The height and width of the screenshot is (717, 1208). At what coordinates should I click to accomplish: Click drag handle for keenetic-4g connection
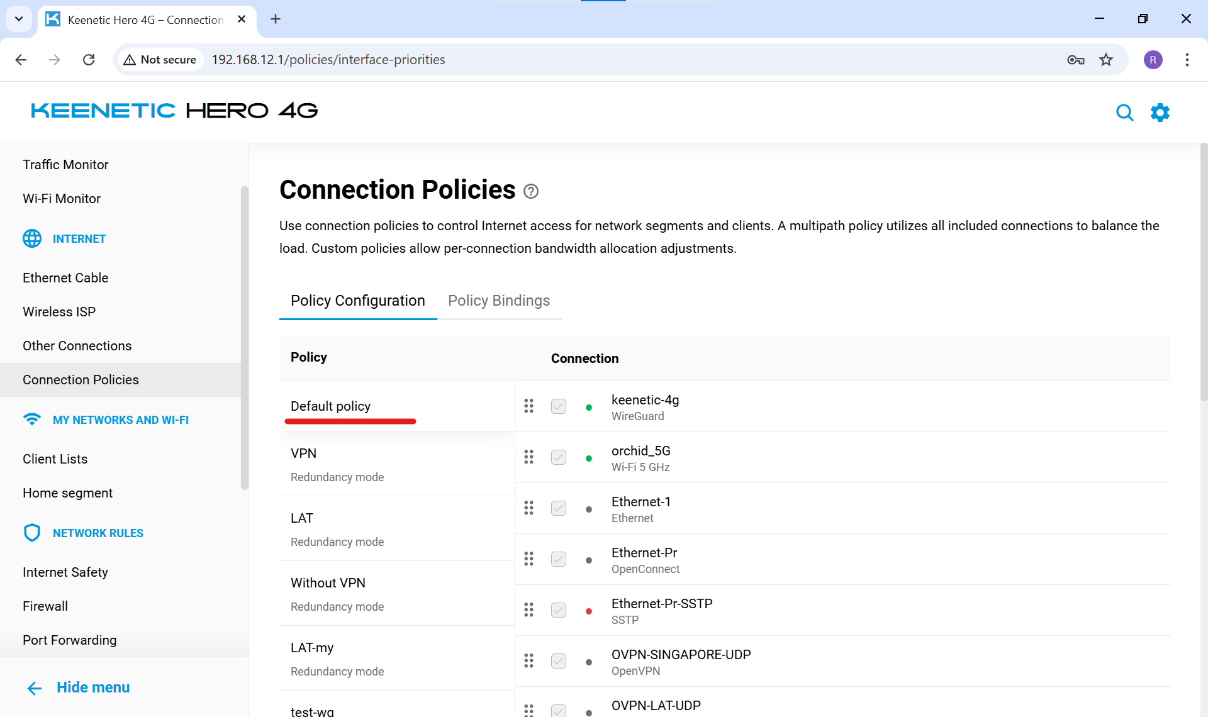click(528, 406)
